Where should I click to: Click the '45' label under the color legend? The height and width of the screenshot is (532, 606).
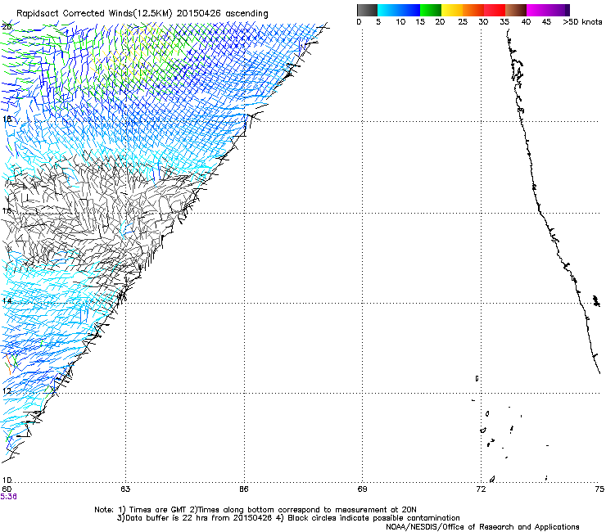[x=546, y=22]
